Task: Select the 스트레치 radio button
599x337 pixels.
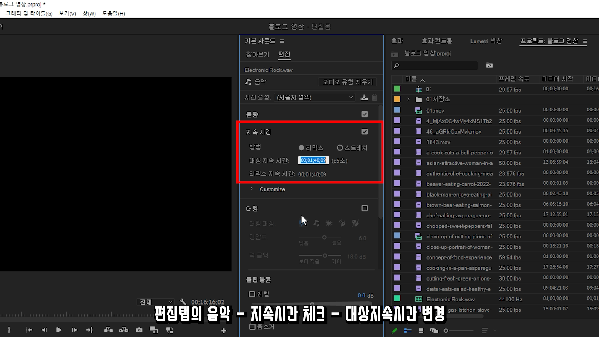Action: [340, 148]
